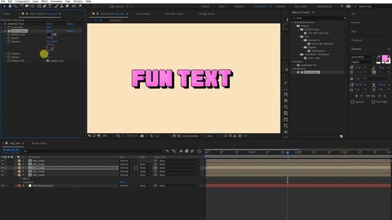Select the Puppet Pin tool
The width and height of the screenshot is (392, 220).
click(x=80, y=6)
